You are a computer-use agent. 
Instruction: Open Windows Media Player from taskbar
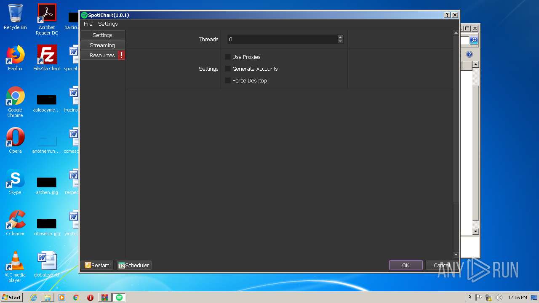pyautogui.click(x=62, y=298)
